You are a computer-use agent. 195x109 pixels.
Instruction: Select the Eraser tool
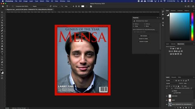2,41
